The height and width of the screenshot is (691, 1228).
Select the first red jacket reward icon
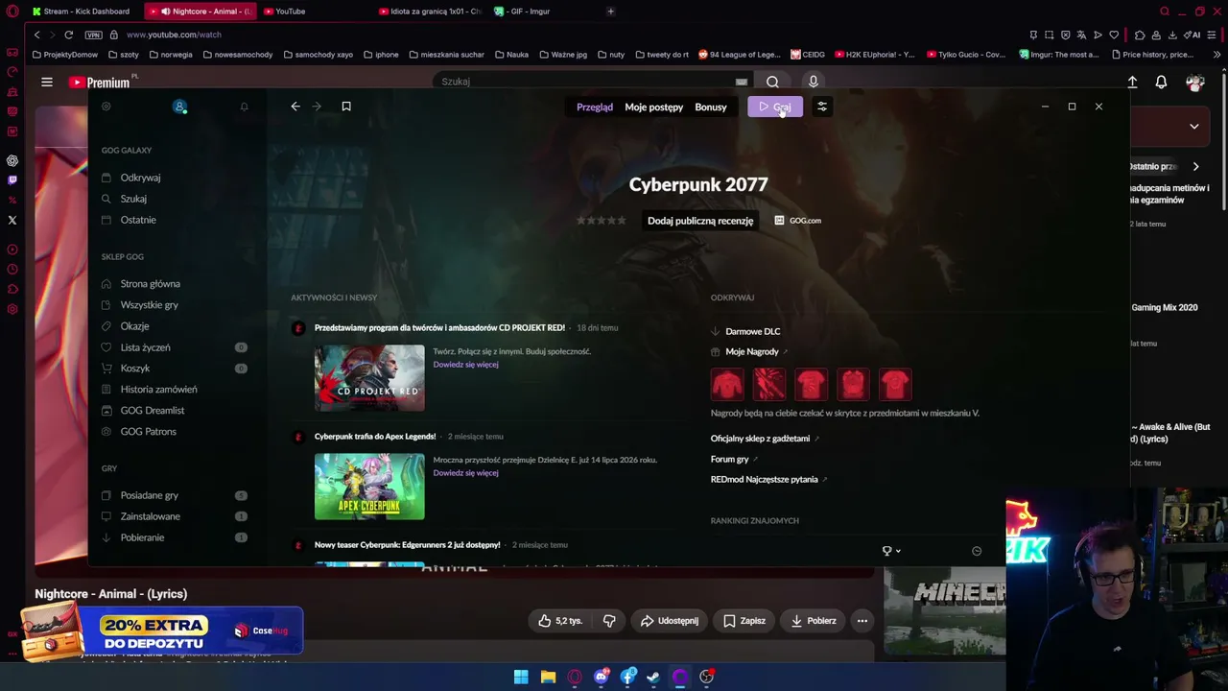tap(727, 384)
